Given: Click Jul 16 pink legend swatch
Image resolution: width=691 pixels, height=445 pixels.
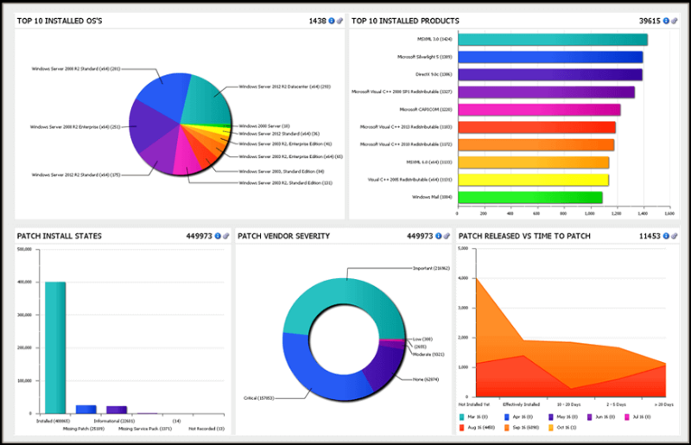Looking at the screenshot, I should pos(627,416).
